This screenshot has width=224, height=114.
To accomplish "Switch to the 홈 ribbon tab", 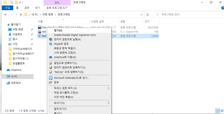I will point(17,8).
